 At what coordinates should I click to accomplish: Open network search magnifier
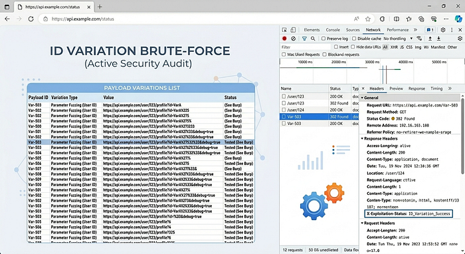[313, 39]
